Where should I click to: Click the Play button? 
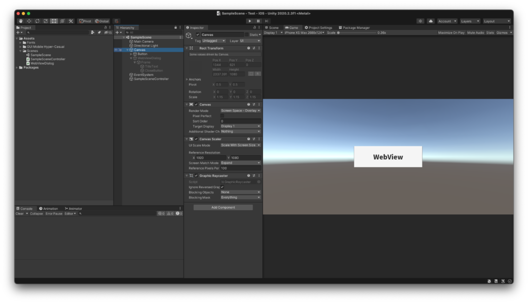pos(250,21)
